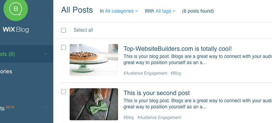Click the #Audience Engagement tag on the first post
This screenshot has height=123, width=272.
click(x=145, y=73)
